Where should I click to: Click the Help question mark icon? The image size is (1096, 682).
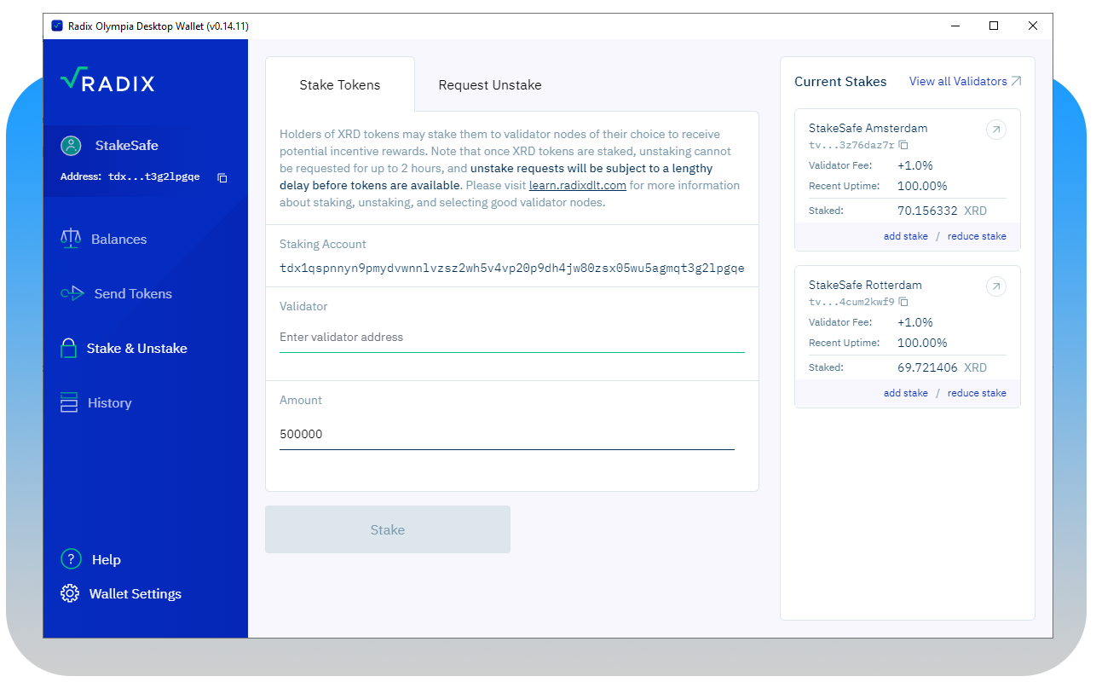tap(71, 559)
